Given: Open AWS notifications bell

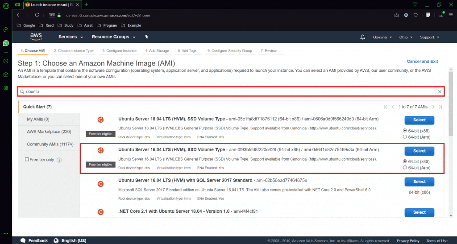Looking at the screenshot, I should click(x=362, y=37).
